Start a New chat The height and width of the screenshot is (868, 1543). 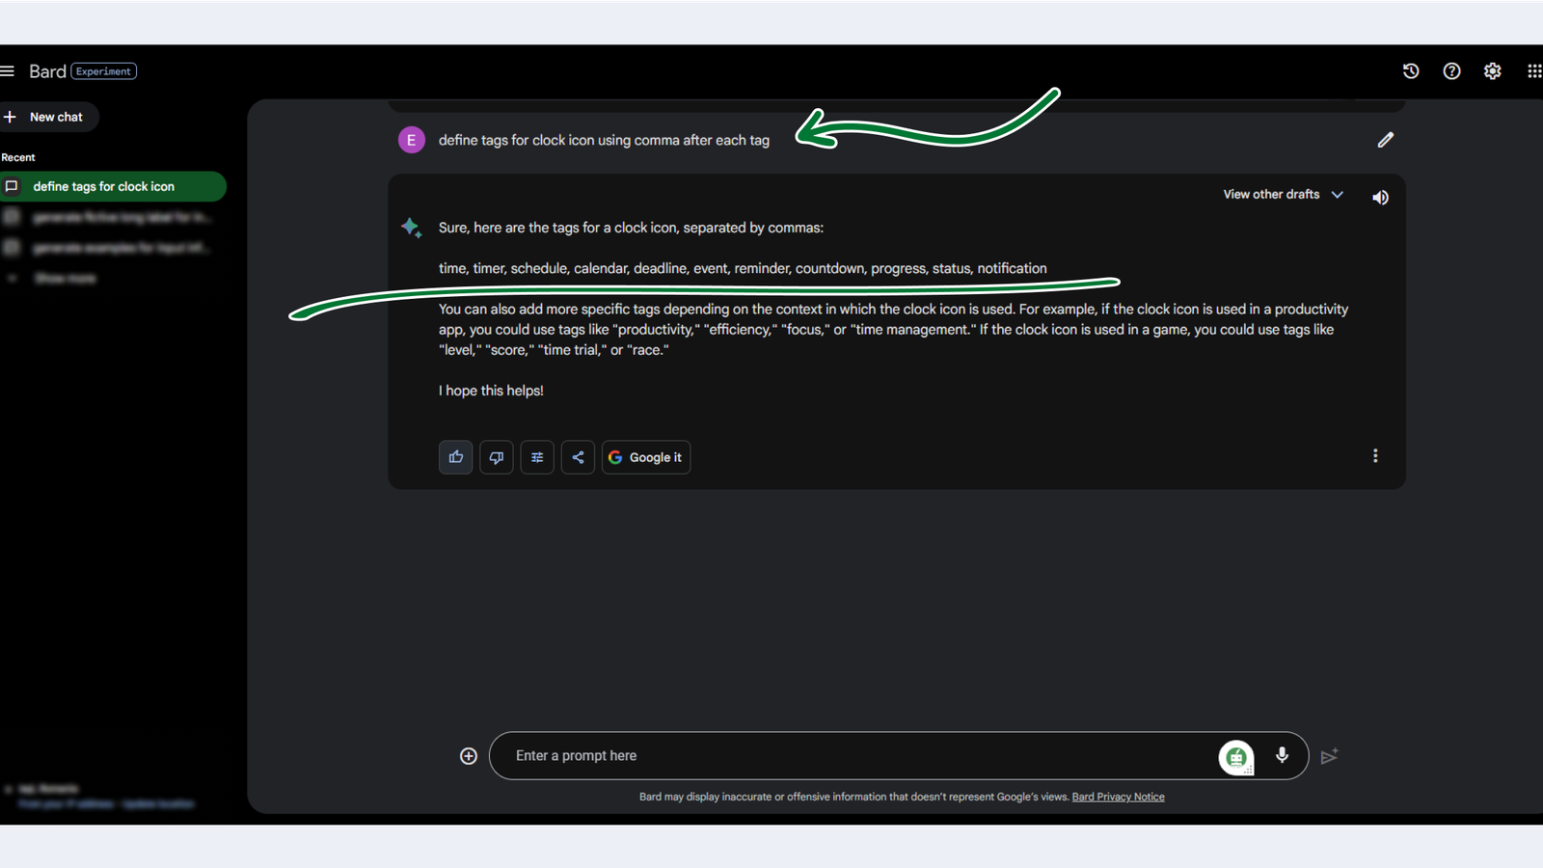click(x=48, y=117)
